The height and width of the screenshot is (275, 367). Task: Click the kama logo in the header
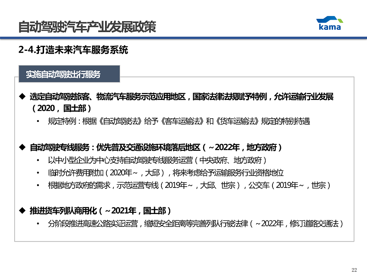tap(329, 23)
